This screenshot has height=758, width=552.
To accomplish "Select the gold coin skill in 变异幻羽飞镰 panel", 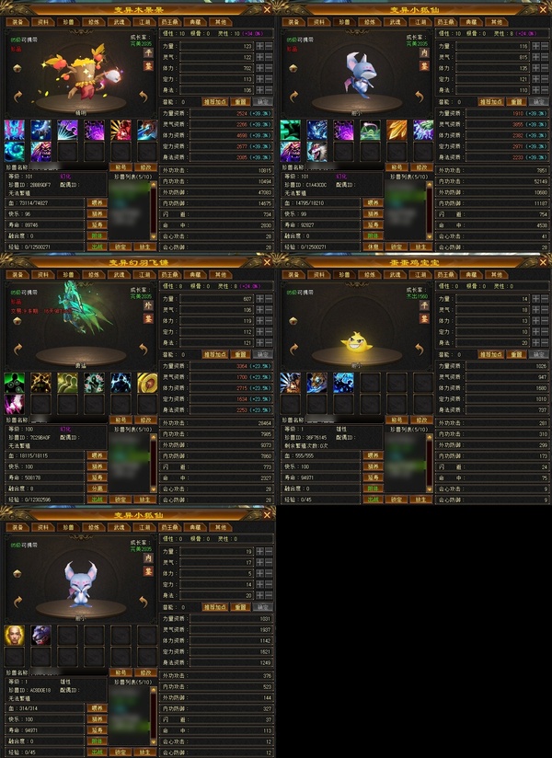I will click(x=147, y=383).
